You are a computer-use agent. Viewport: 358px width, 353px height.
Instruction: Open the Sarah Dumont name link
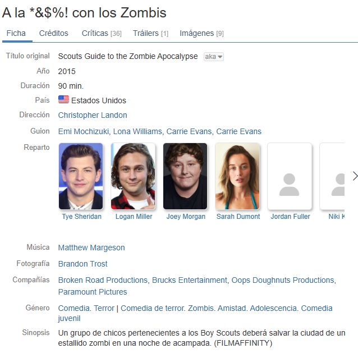(238, 216)
